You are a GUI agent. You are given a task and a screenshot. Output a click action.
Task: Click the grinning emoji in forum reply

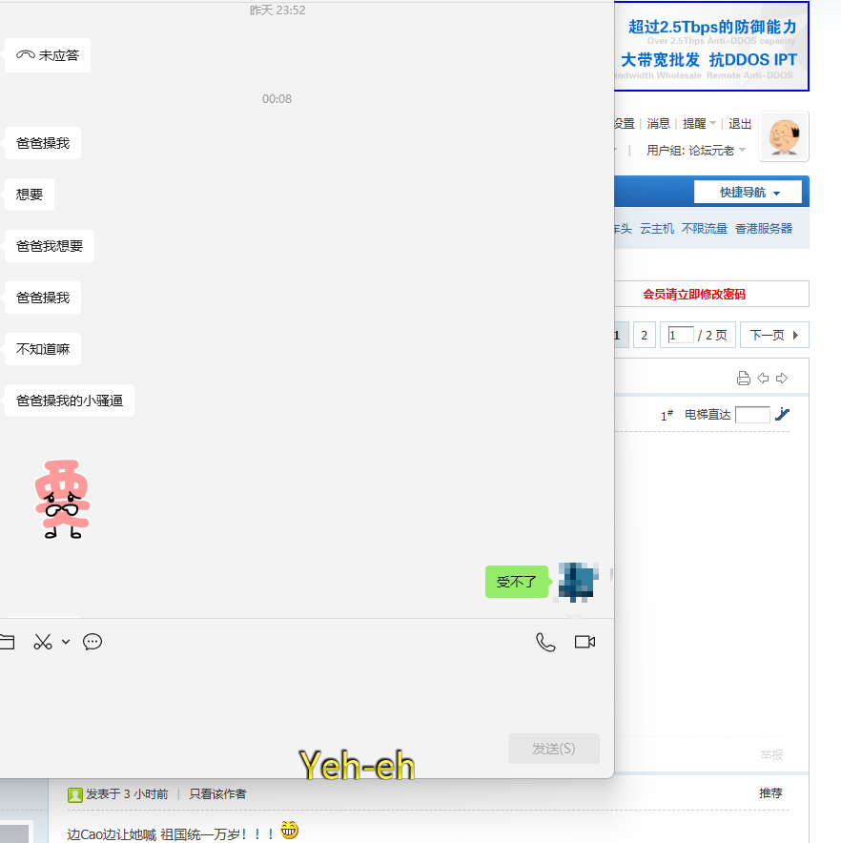pos(289,830)
